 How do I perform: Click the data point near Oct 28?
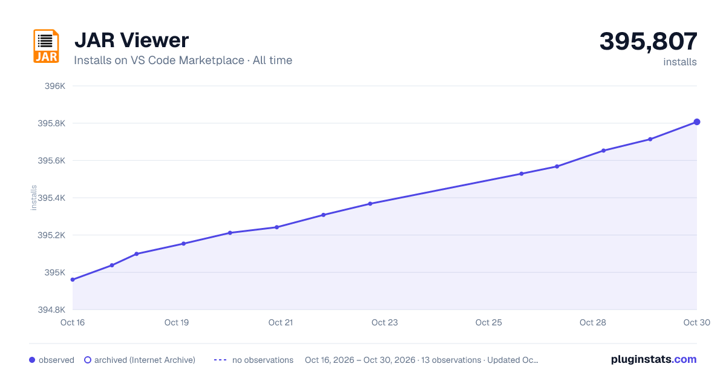603,151
